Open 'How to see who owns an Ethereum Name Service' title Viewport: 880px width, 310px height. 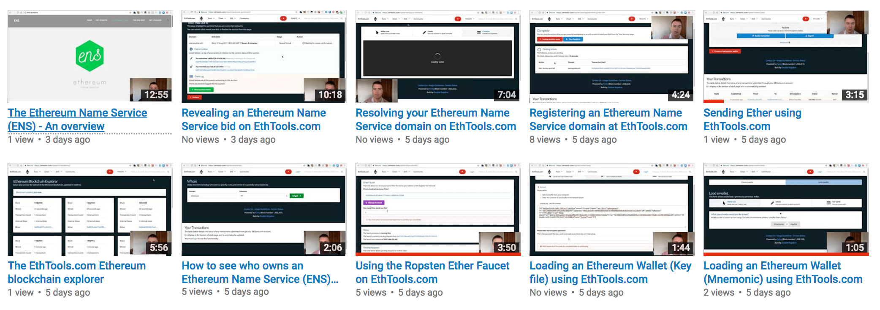[x=260, y=272]
